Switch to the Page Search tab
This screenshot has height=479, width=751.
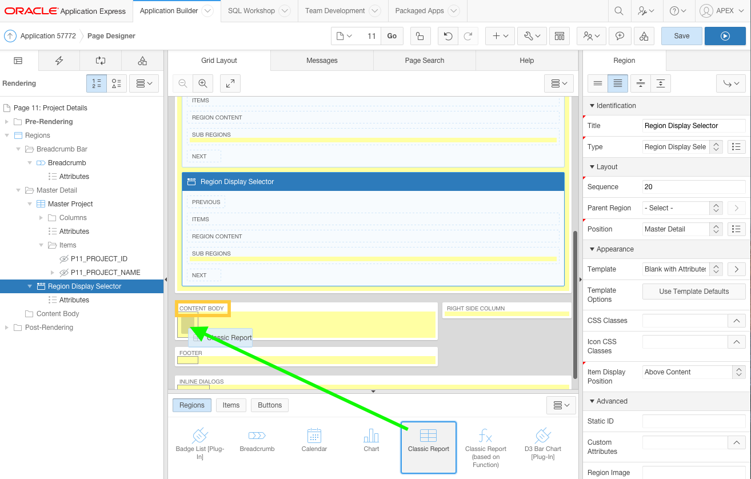tap(424, 61)
